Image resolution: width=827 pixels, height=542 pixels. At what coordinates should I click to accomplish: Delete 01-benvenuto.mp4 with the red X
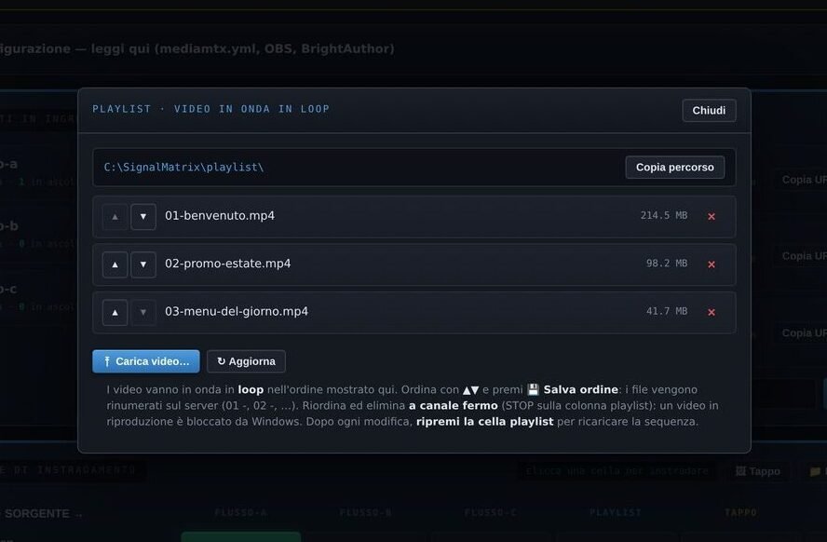point(712,216)
